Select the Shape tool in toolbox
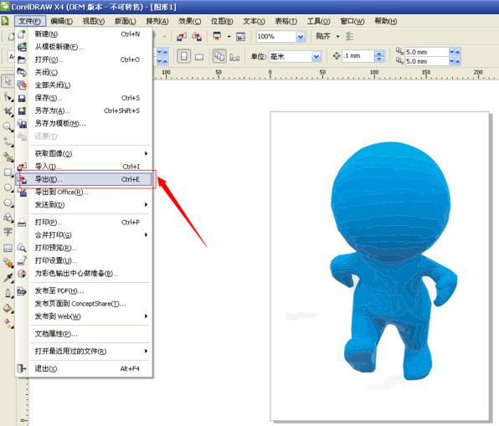The image size is (499, 426). (x=8, y=97)
